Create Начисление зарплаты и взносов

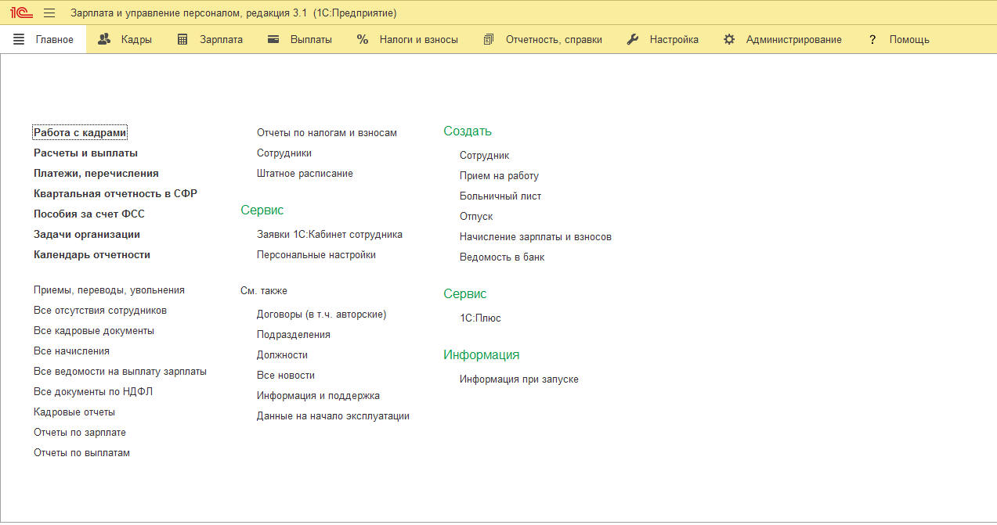536,237
